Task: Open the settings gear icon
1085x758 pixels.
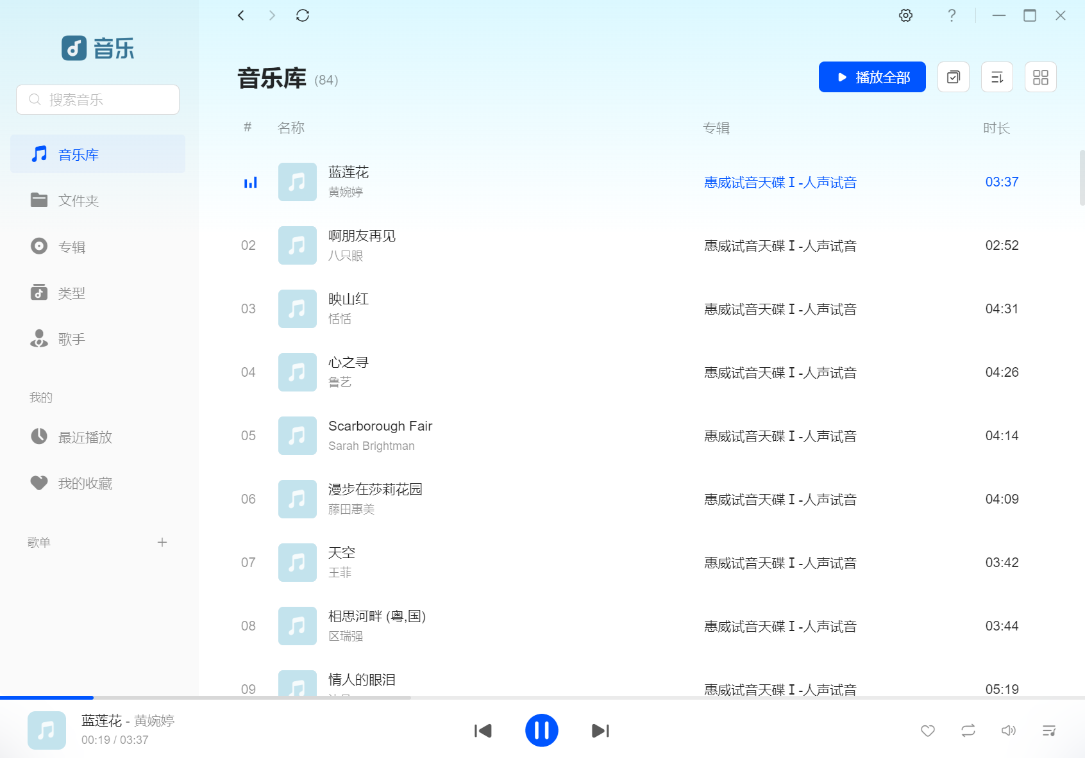Action: coord(905,15)
